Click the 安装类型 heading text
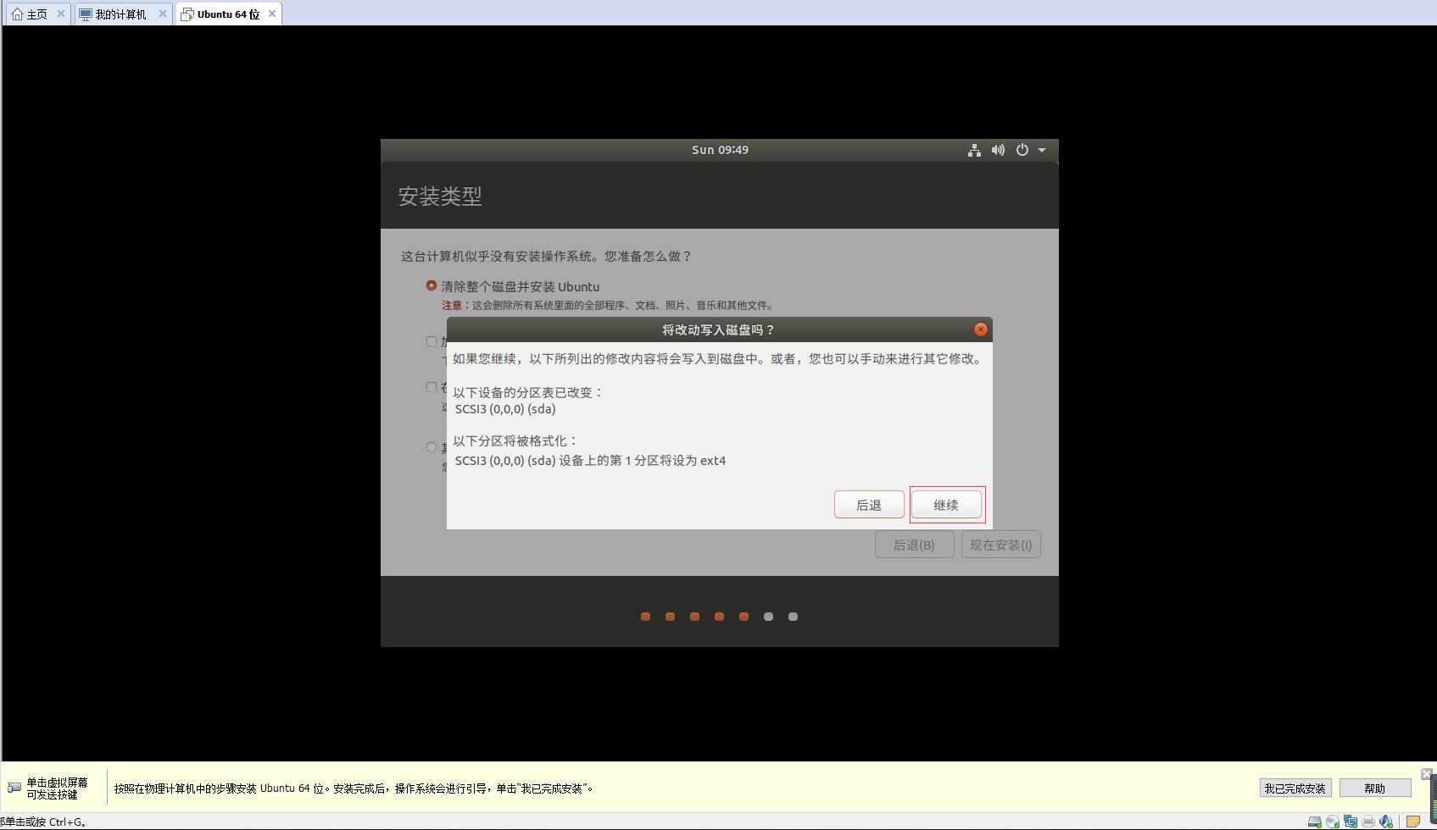 click(440, 196)
